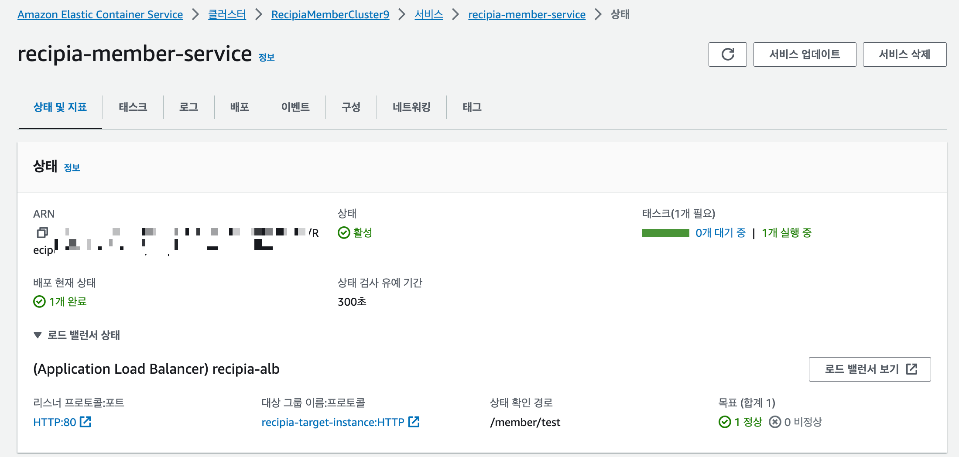Click the check icon next to 1개 완료
Viewport: 959px width, 457px height.
tap(38, 301)
